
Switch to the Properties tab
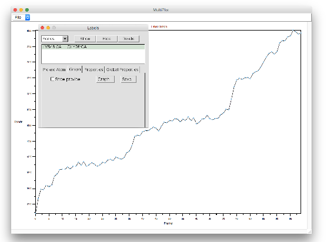click(94, 69)
